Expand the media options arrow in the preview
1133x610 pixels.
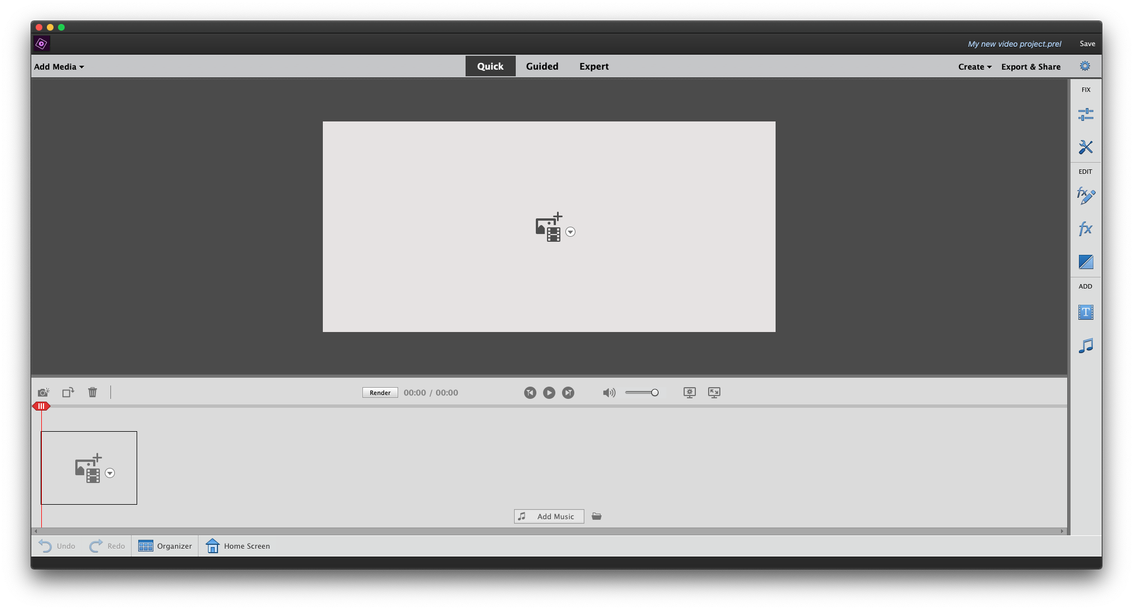(570, 232)
